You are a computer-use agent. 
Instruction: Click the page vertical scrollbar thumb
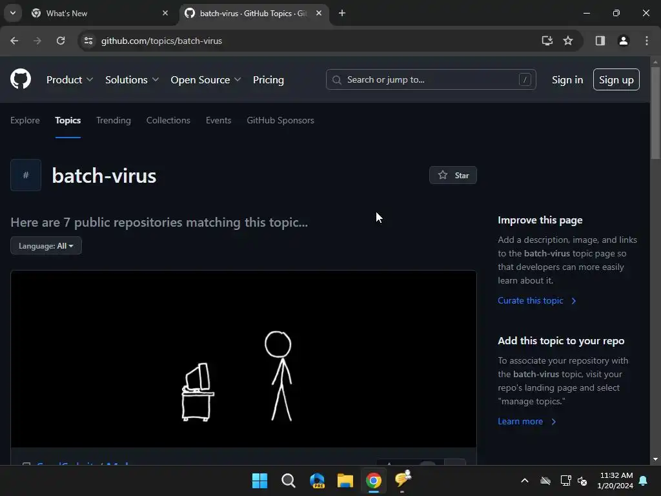[x=655, y=112]
